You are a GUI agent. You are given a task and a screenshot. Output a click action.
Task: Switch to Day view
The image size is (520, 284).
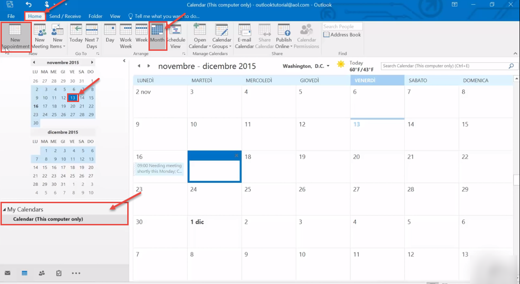pyautogui.click(x=110, y=33)
